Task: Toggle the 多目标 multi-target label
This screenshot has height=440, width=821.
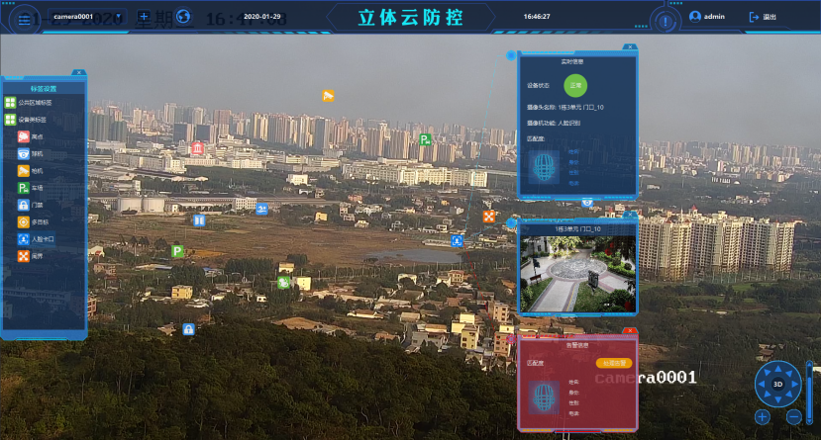Action: pyautogui.click(x=33, y=222)
